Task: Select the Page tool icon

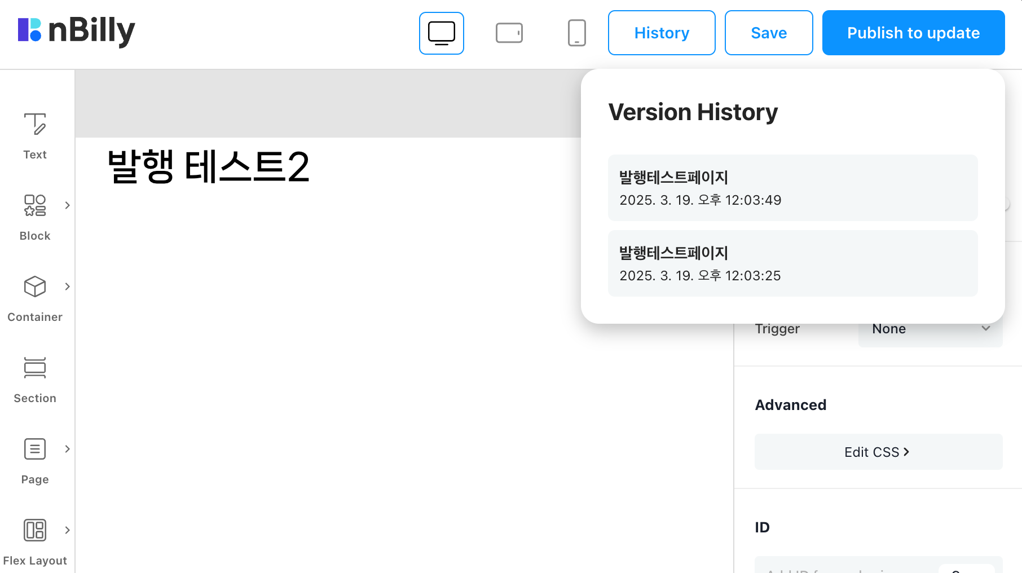Action: 35,449
